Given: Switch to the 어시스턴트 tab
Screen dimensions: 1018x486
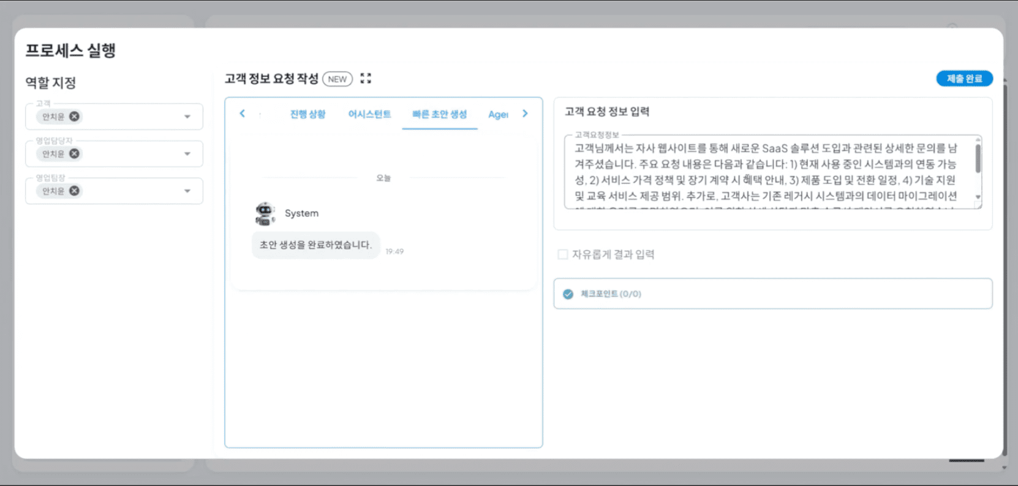Looking at the screenshot, I should (369, 114).
